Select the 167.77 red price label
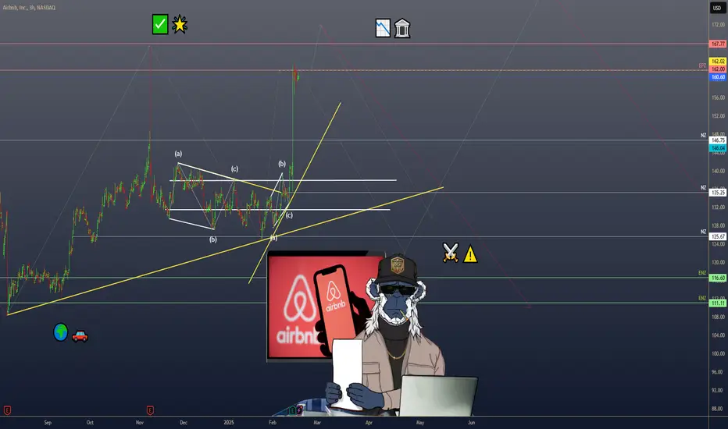The height and width of the screenshot is (429, 728). (718, 44)
